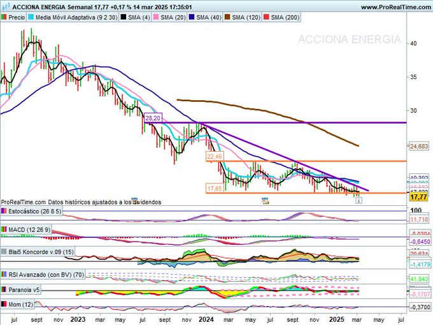Click the -0,1707 Paranoia value label
Screen dimensions: 433x325
point(420,294)
